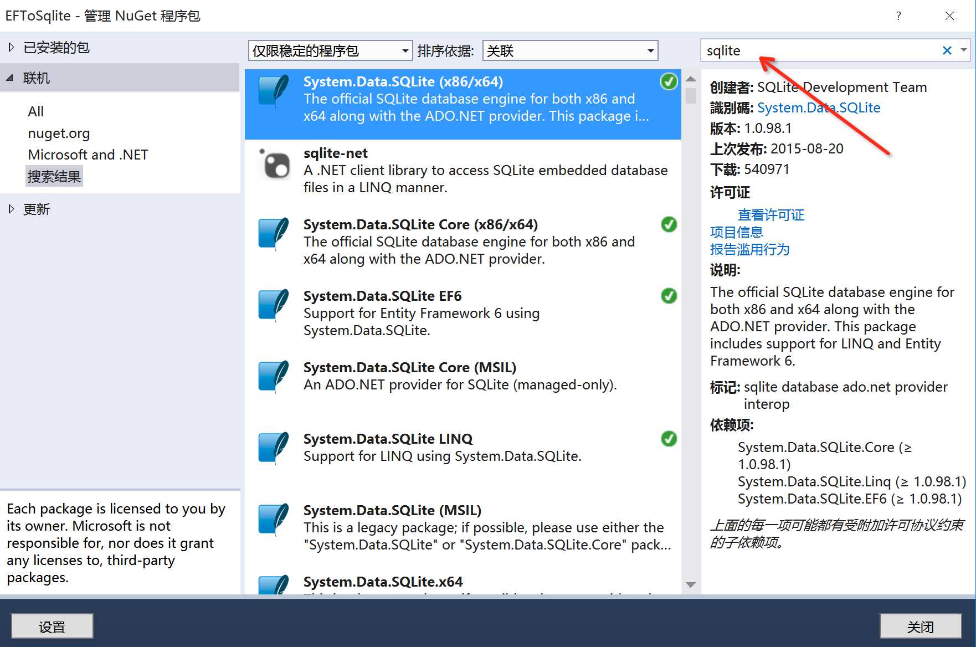976x647 pixels.
Task: Click the download count 540971
Action: point(767,169)
